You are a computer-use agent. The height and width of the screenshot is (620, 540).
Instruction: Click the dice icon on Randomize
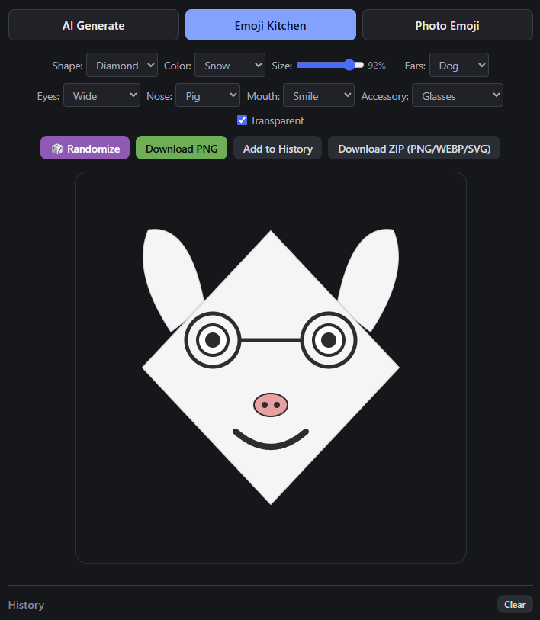pyautogui.click(x=57, y=149)
